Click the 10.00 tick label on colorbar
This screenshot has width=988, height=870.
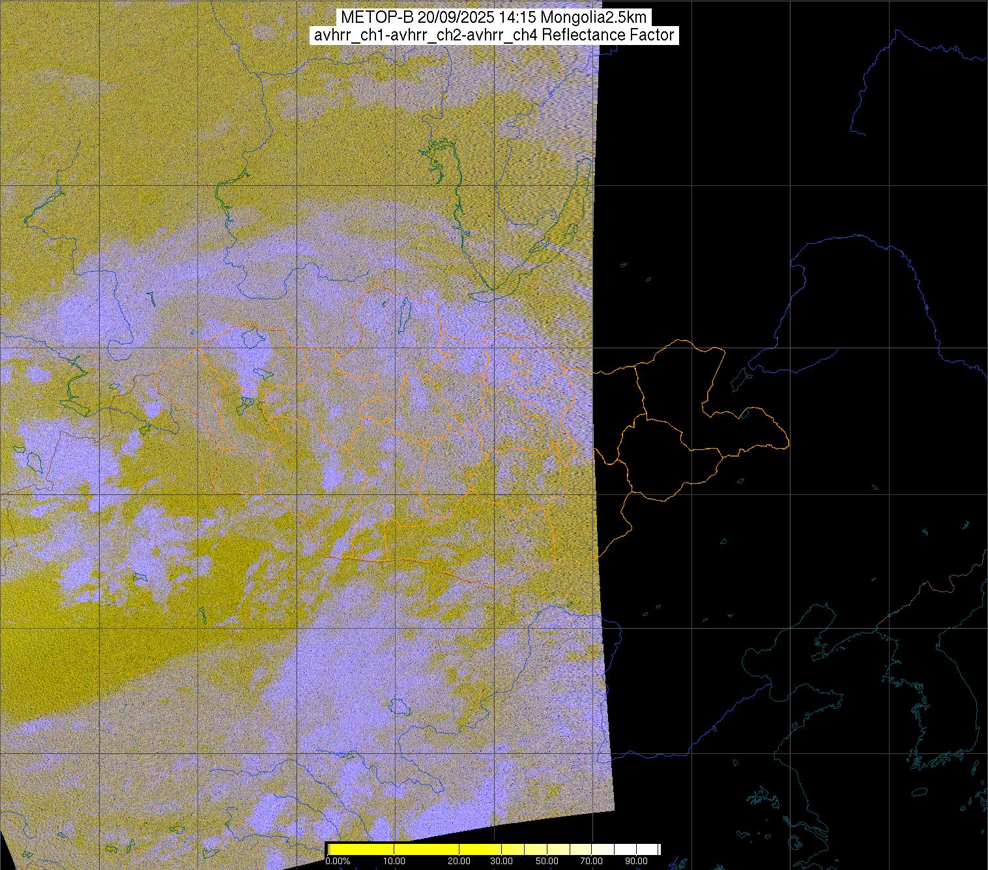tap(394, 862)
